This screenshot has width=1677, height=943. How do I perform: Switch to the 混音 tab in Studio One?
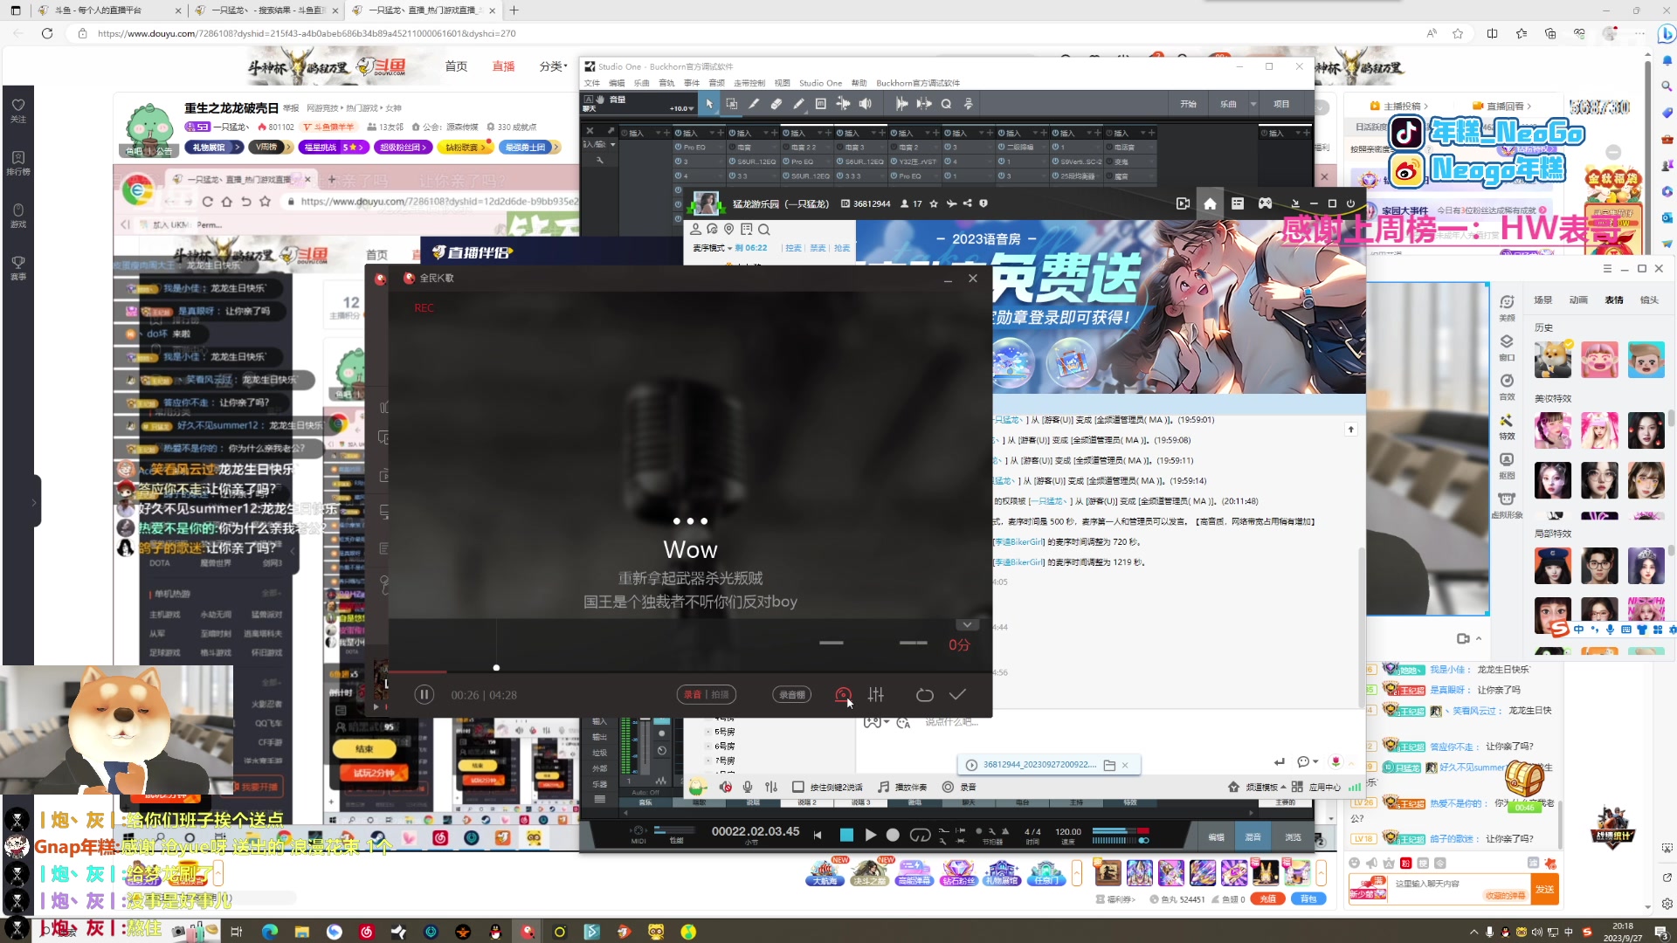pos(1253,836)
